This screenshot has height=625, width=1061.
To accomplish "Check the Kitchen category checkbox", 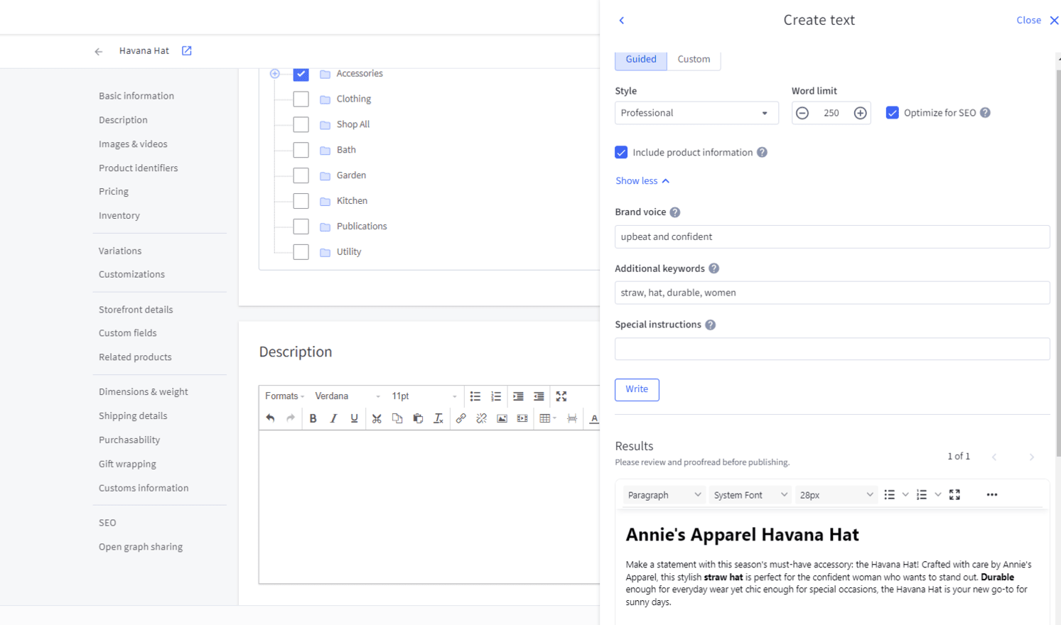I will click(301, 201).
